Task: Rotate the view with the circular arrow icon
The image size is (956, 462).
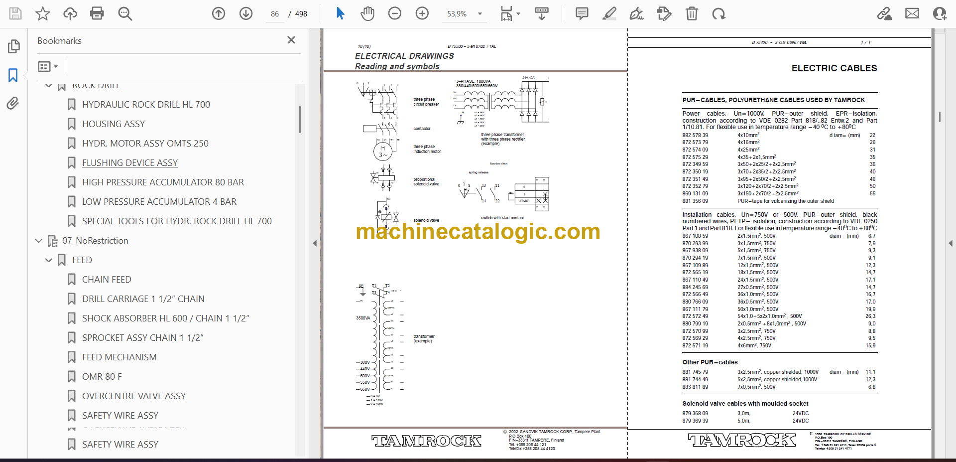Action: tap(718, 13)
